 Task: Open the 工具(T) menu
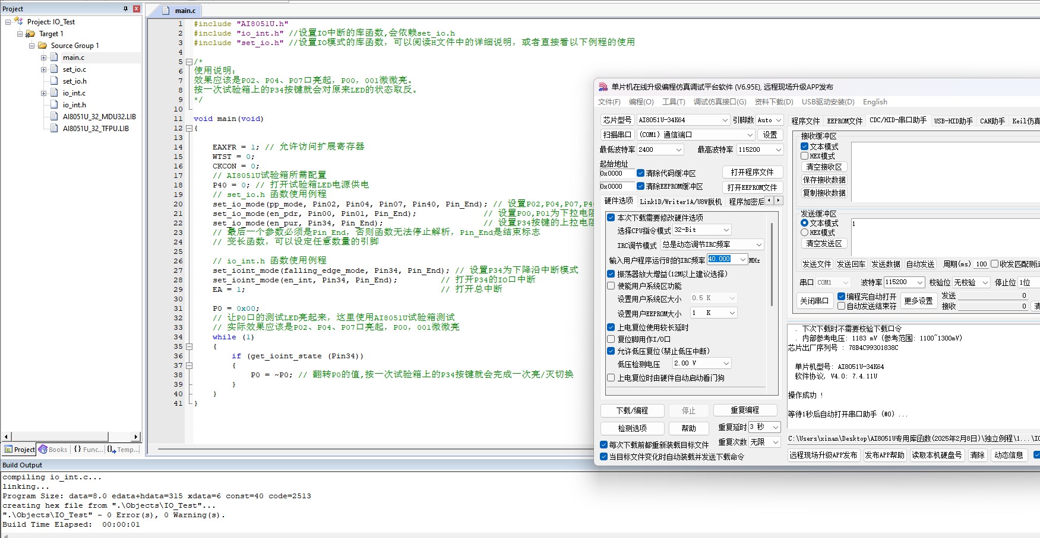click(x=674, y=102)
